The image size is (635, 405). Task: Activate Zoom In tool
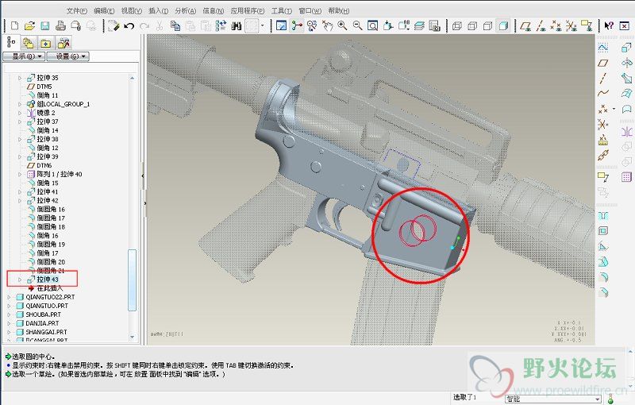pyautogui.click(x=342, y=26)
